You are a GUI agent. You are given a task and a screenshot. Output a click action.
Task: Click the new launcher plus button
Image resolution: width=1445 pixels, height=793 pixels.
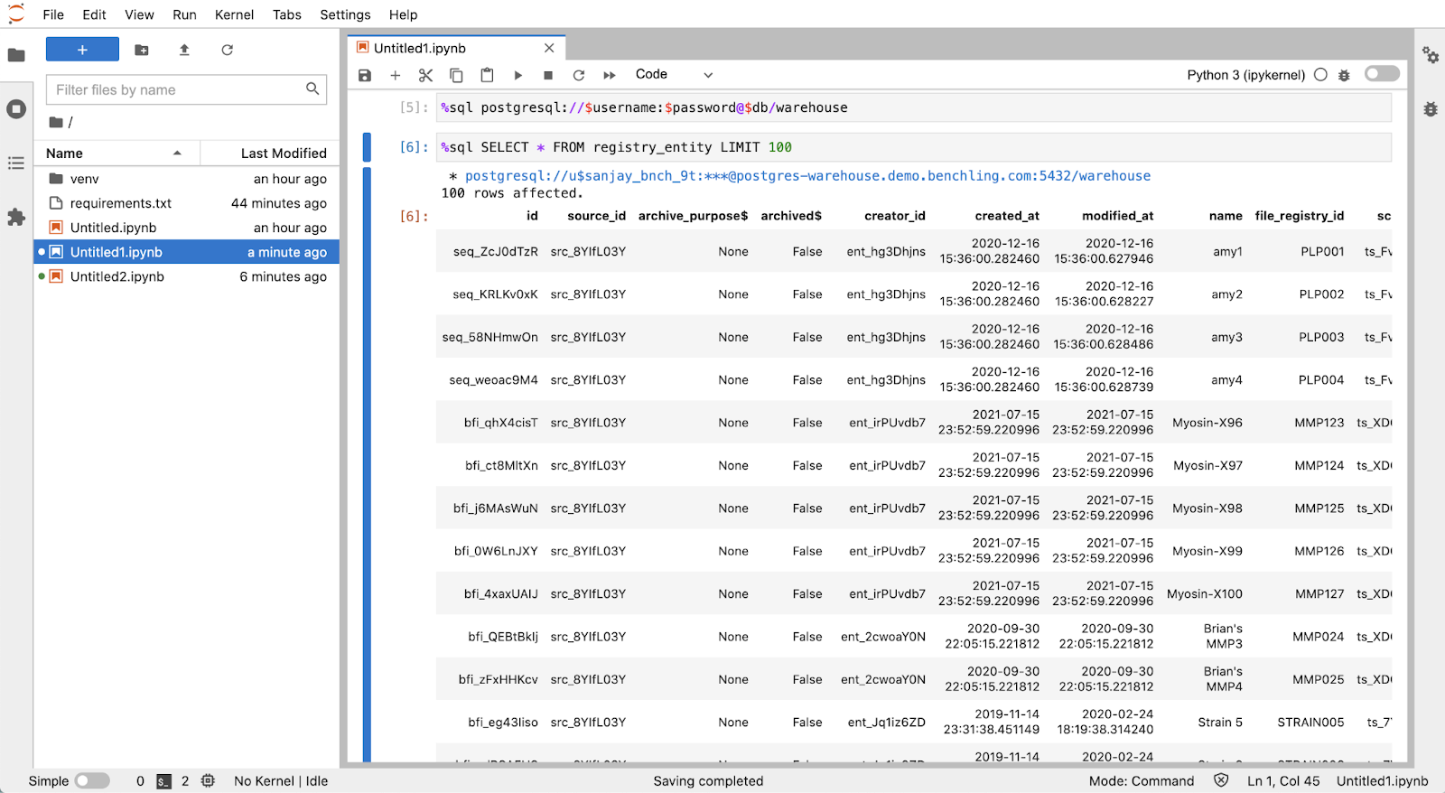click(x=82, y=50)
